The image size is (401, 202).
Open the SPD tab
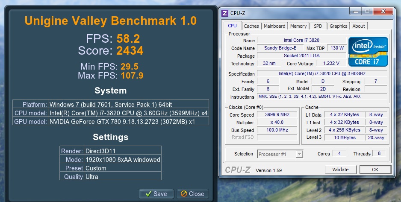318,26
